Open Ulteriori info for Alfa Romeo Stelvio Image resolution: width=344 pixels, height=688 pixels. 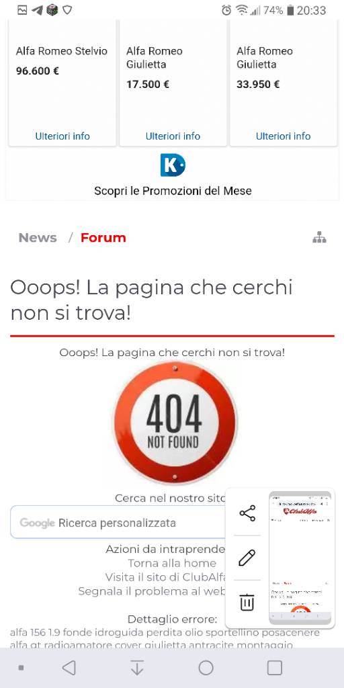pyautogui.click(x=62, y=136)
